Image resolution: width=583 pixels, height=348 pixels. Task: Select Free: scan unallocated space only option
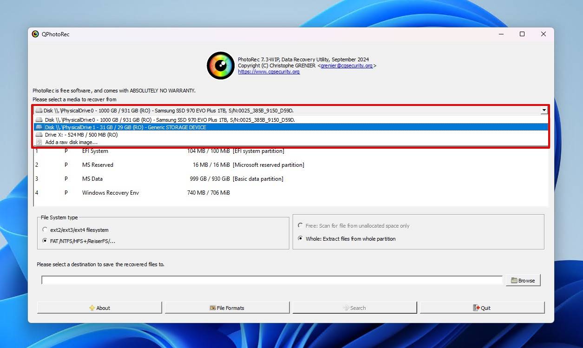coord(300,226)
